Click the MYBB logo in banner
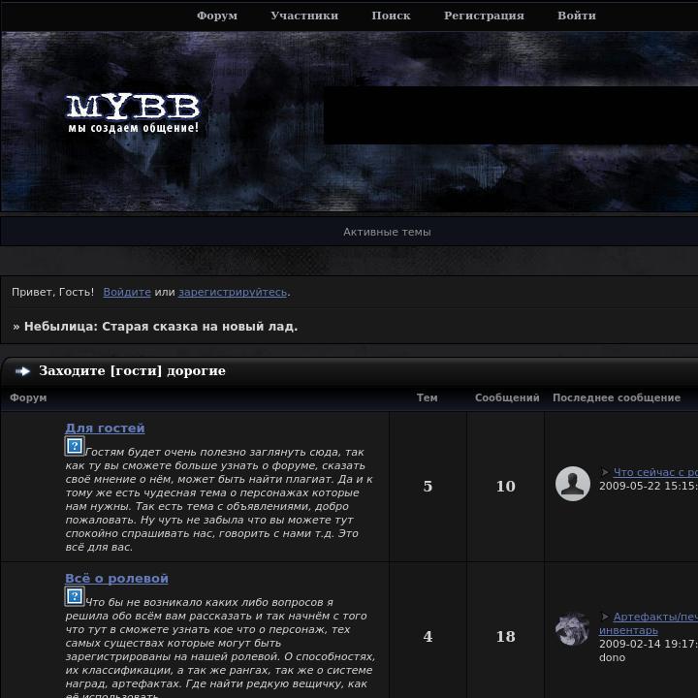This screenshot has height=698, width=698. click(133, 113)
